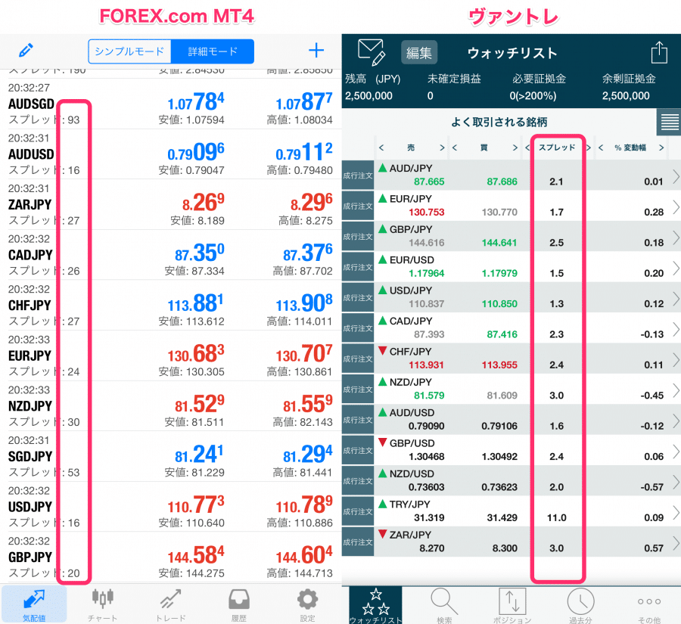The image size is (681, 624).
Task: Open the 検索 magnifier tab
Action: point(444,605)
